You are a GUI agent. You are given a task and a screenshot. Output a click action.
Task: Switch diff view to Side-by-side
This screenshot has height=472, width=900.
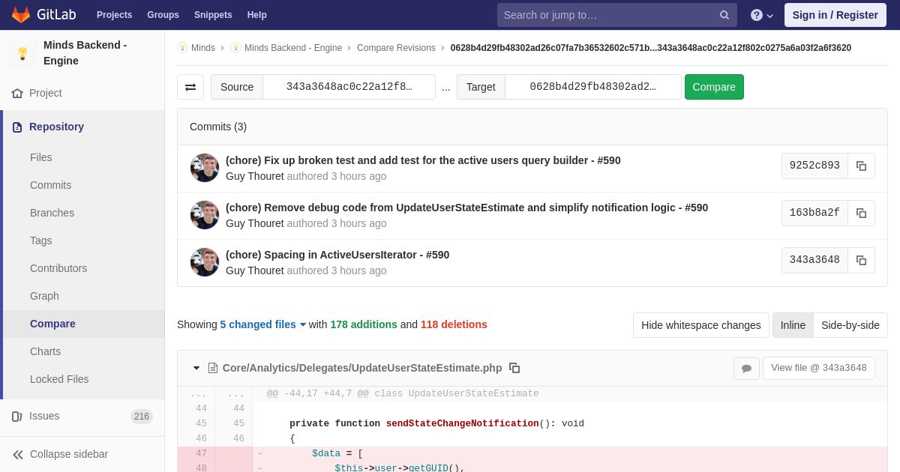[850, 325]
